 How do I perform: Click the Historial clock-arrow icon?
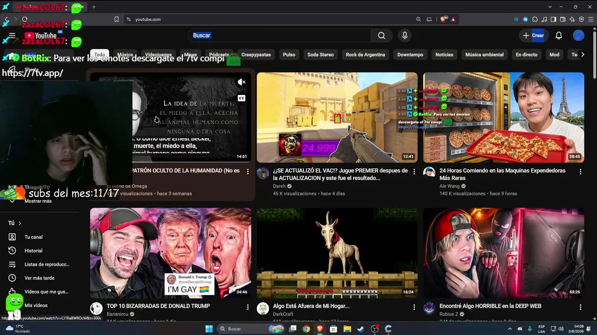tap(12, 250)
